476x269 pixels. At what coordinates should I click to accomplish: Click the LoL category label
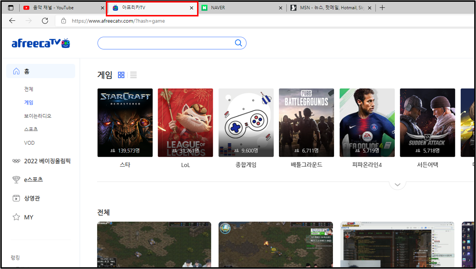click(x=186, y=165)
